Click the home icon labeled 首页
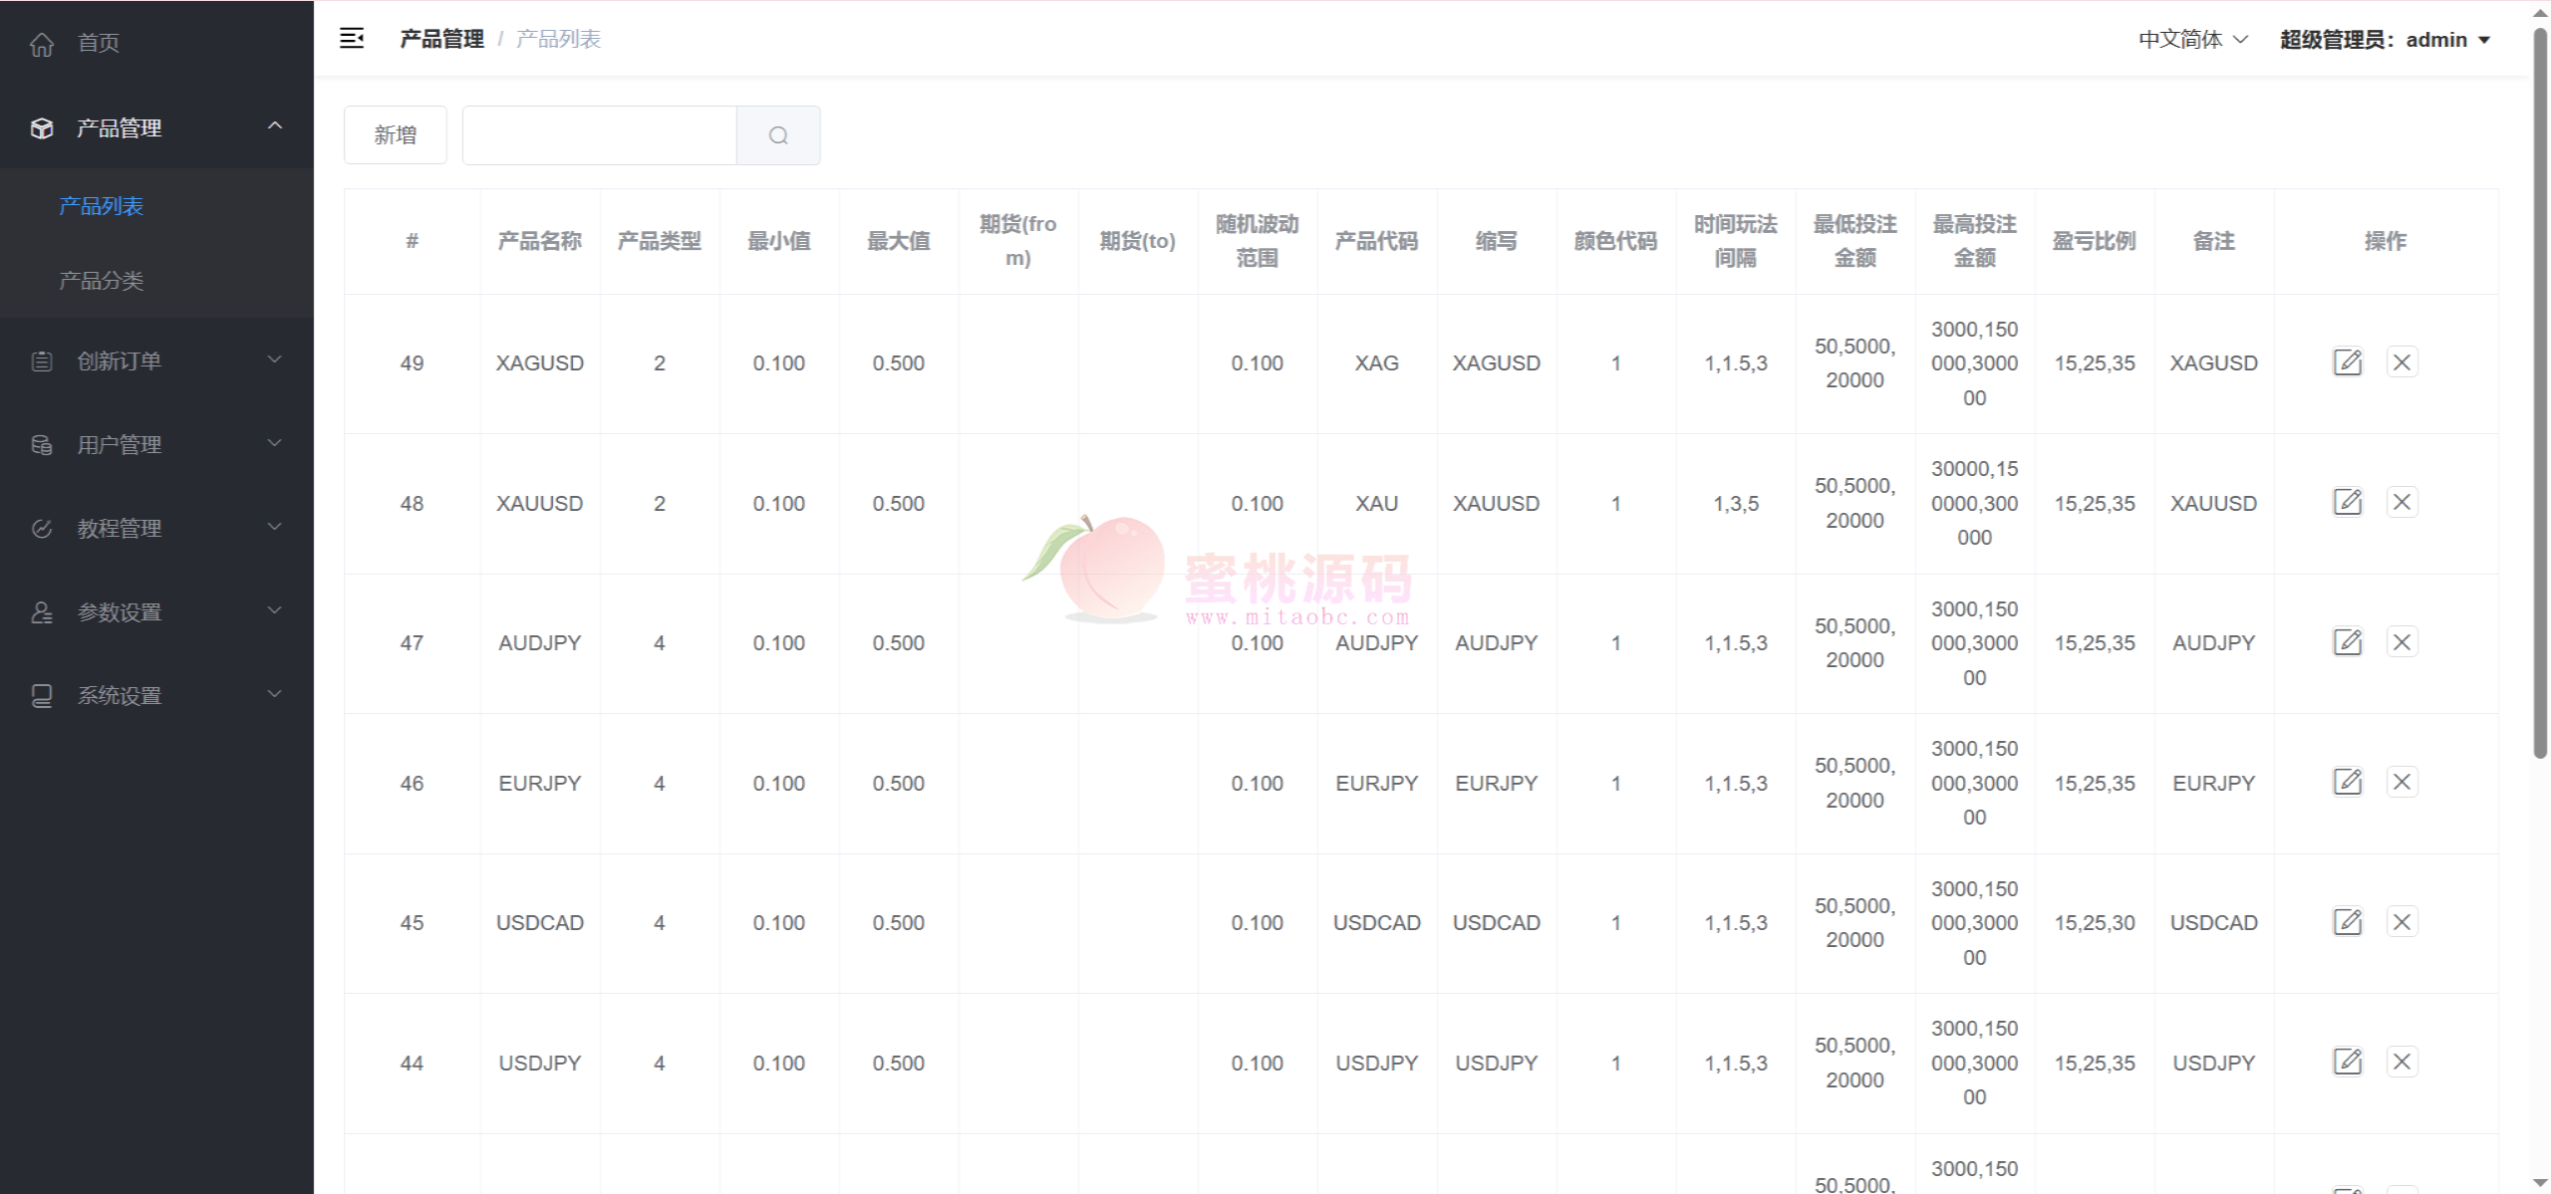Image resolution: width=2551 pixels, height=1194 pixels. coord(42,43)
